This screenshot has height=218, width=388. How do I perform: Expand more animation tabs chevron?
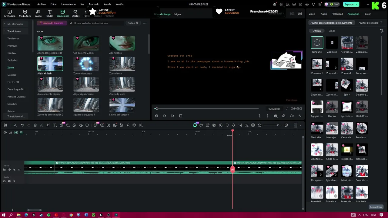pos(381,23)
